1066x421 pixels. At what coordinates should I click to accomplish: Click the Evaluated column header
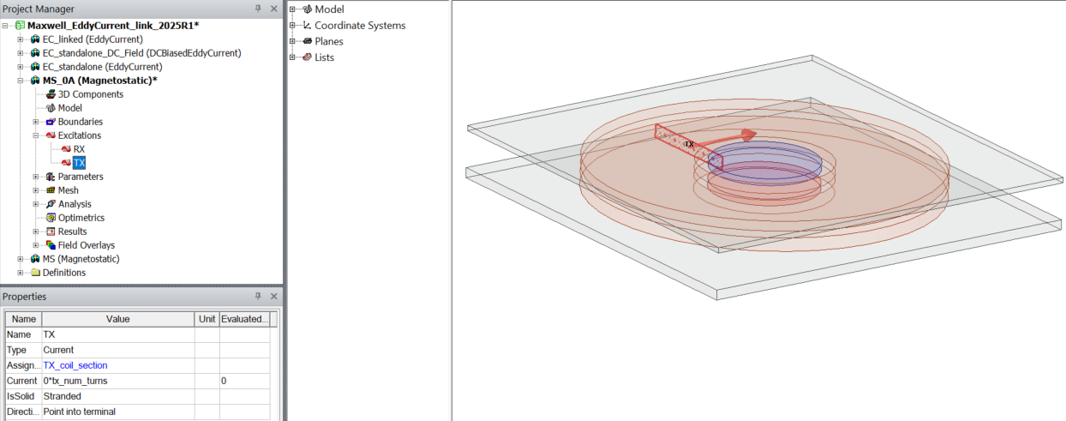coord(245,319)
